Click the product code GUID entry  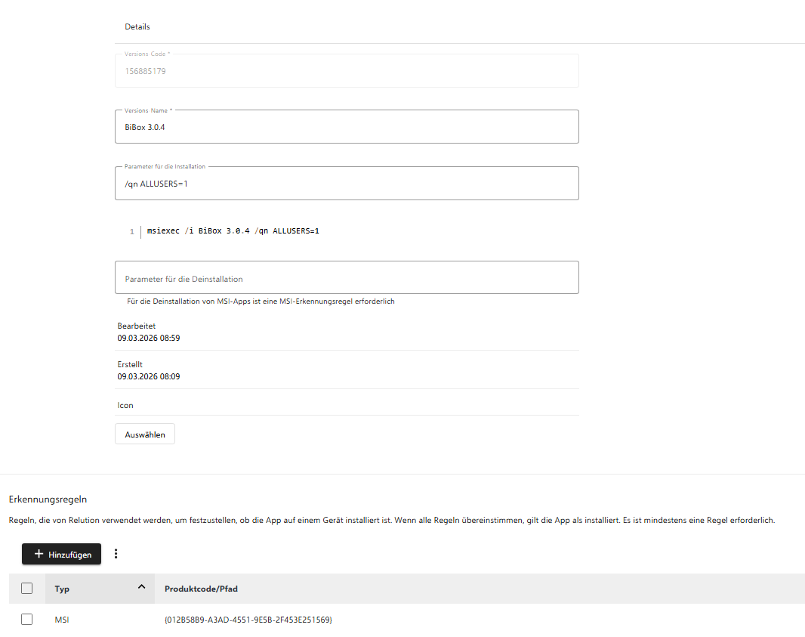click(248, 620)
